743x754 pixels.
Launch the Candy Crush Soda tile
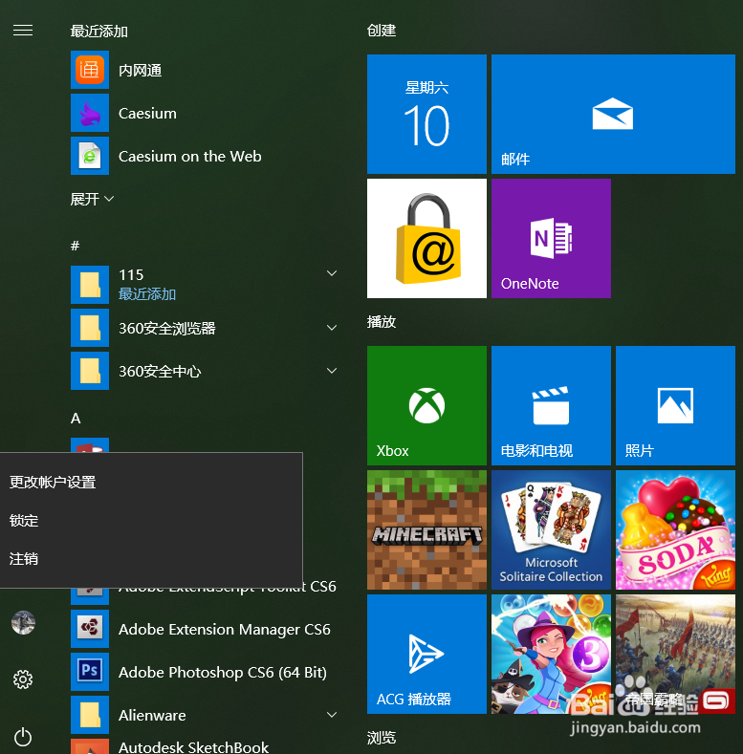(676, 530)
